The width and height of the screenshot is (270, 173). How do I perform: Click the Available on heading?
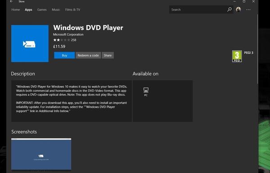pyautogui.click(x=145, y=74)
